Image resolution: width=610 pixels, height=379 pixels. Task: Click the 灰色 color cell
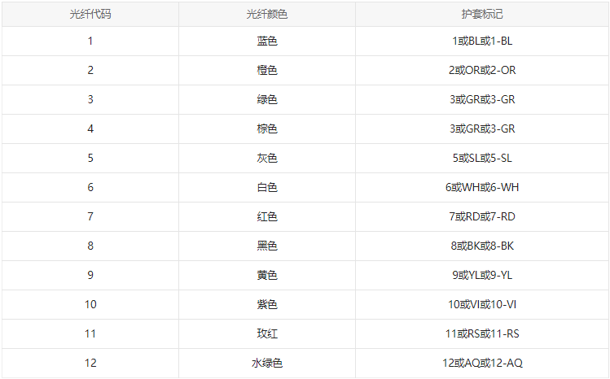pyautogui.click(x=267, y=158)
